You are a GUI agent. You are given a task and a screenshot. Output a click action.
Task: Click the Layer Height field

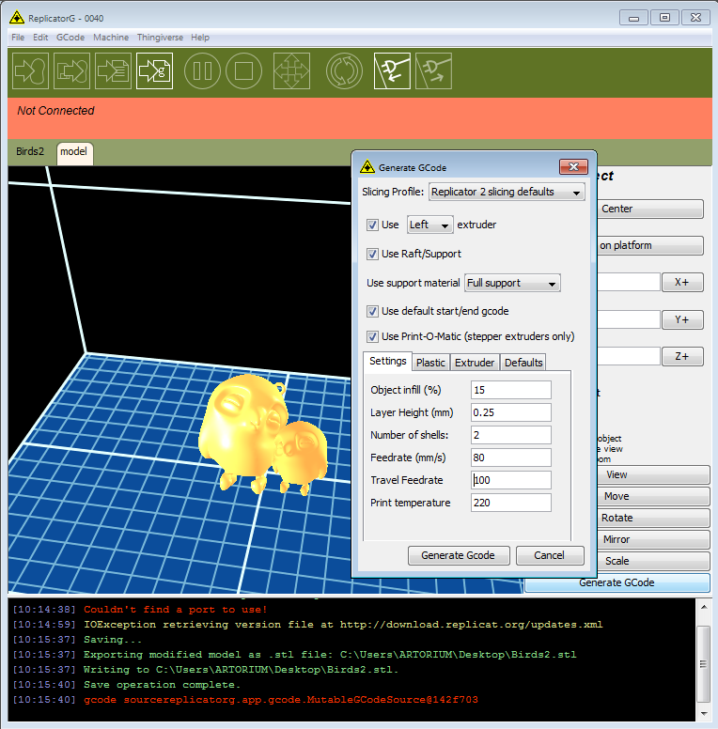[511, 412]
